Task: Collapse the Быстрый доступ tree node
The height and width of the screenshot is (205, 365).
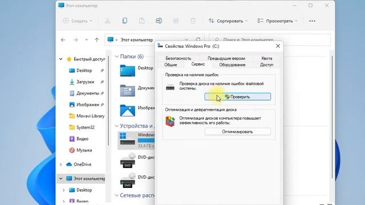Action: tap(61, 59)
